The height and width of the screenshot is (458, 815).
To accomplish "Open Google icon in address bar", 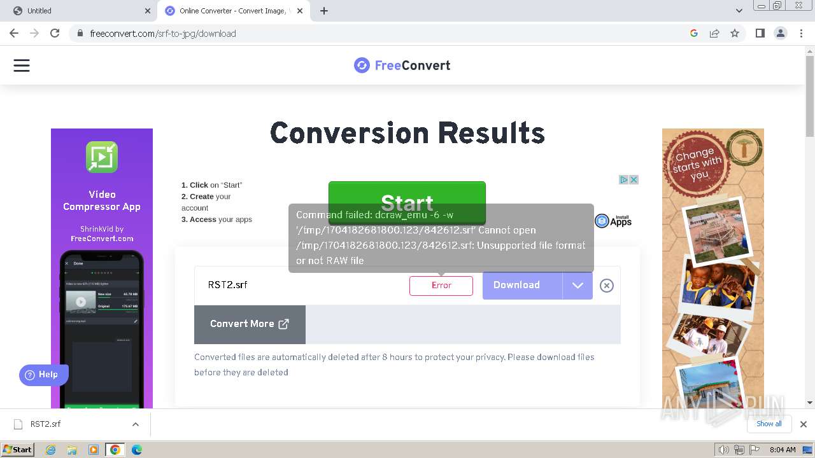I will tap(694, 33).
